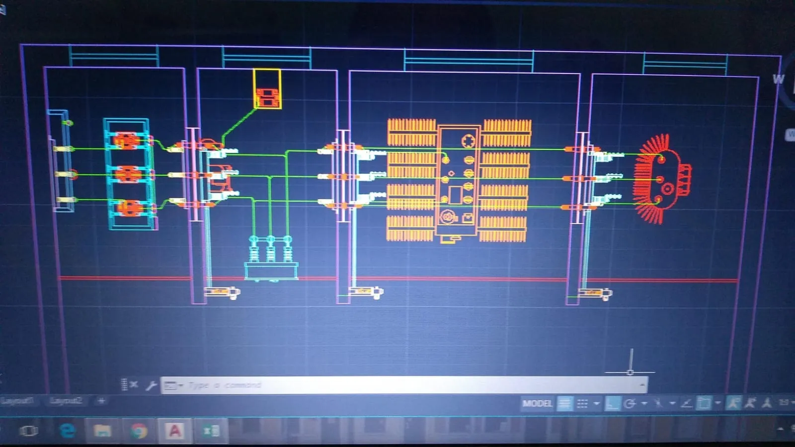Viewport: 795px width, 447px height.
Task: Toggle ortho mode in status bar
Action: pos(612,403)
